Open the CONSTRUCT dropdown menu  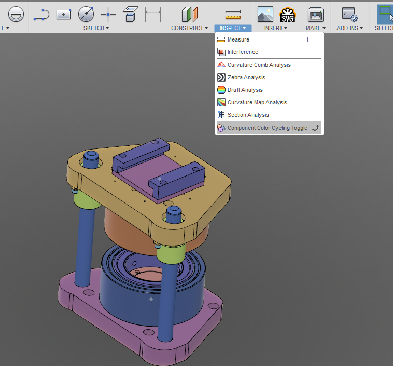point(189,28)
